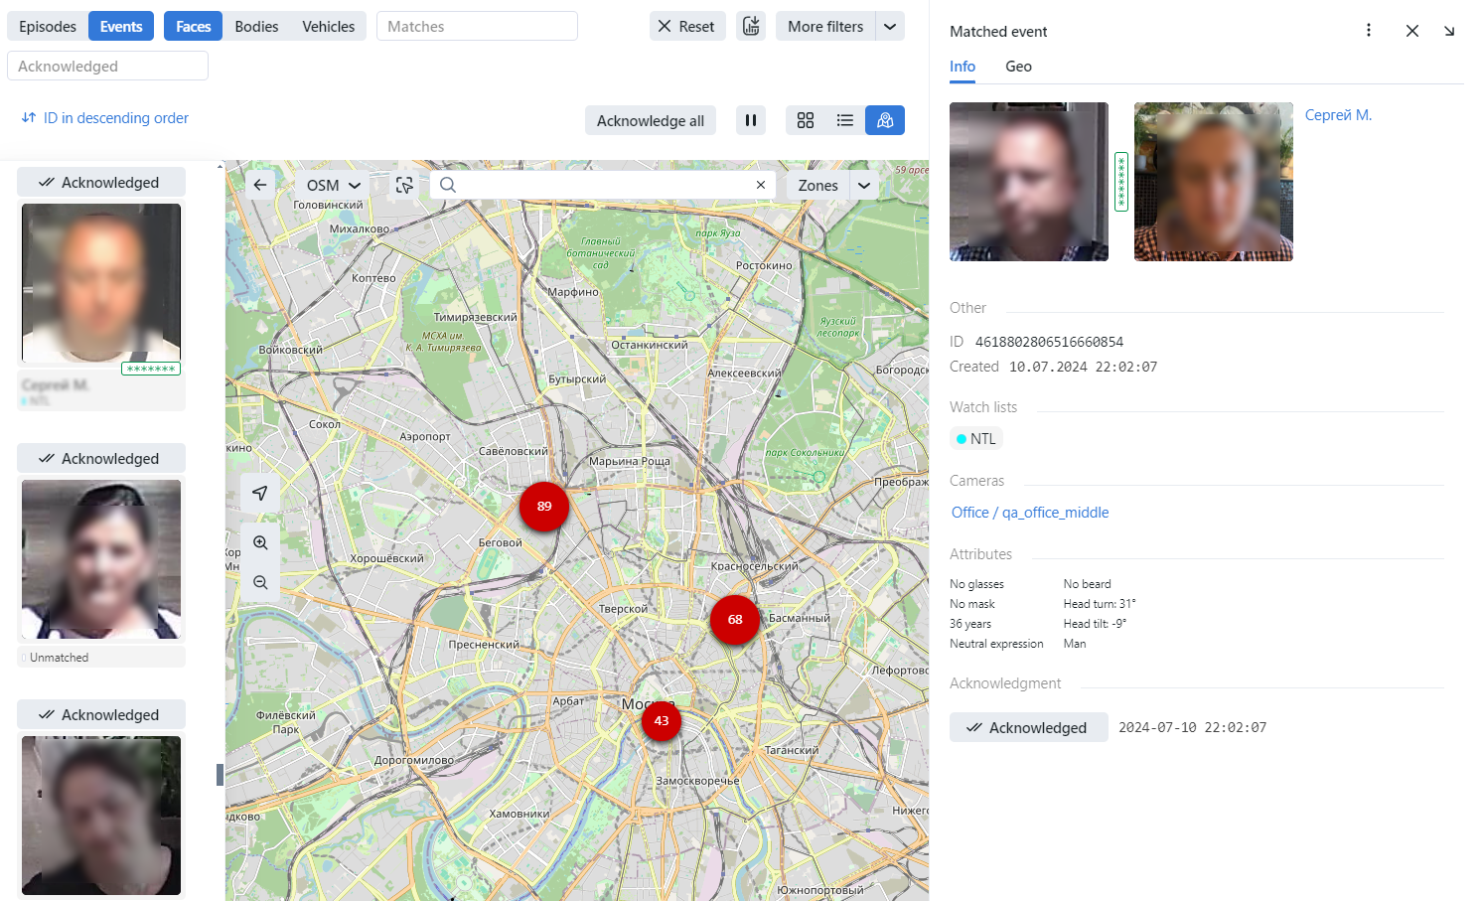Select the map view icon
Screen dimensions: 1482x901
[885, 120]
